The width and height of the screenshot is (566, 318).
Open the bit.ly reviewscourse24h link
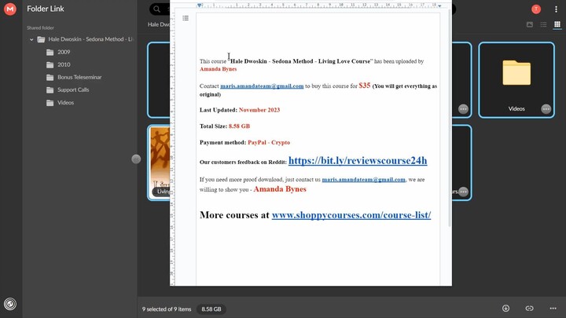[x=358, y=161]
